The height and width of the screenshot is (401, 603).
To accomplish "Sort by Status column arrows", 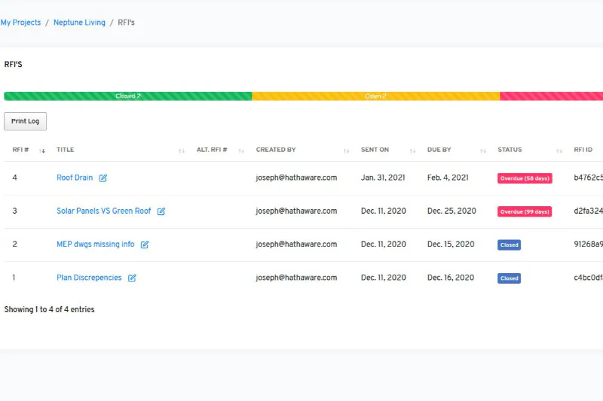I will pos(559,150).
